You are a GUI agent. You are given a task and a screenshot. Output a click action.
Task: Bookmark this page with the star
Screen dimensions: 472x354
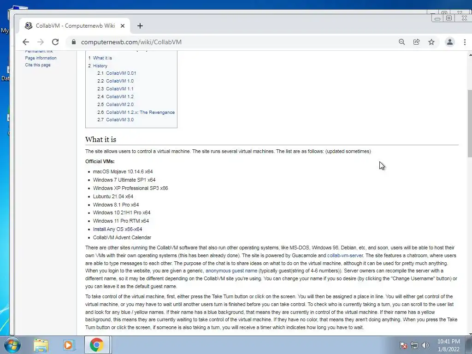click(x=431, y=42)
